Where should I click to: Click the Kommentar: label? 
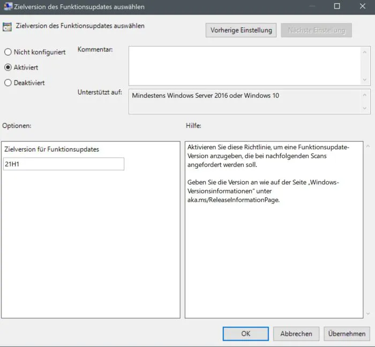[x=95, y=49]
